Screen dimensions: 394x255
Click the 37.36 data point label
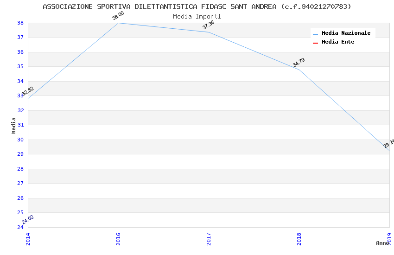coord(208,25)
